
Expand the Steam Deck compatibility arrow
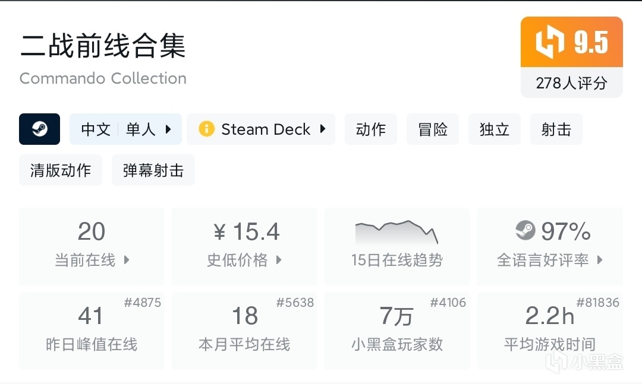323,129
